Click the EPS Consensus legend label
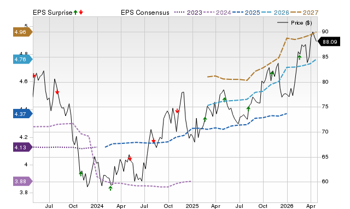The image size is (350, 209). coord(145,13)
